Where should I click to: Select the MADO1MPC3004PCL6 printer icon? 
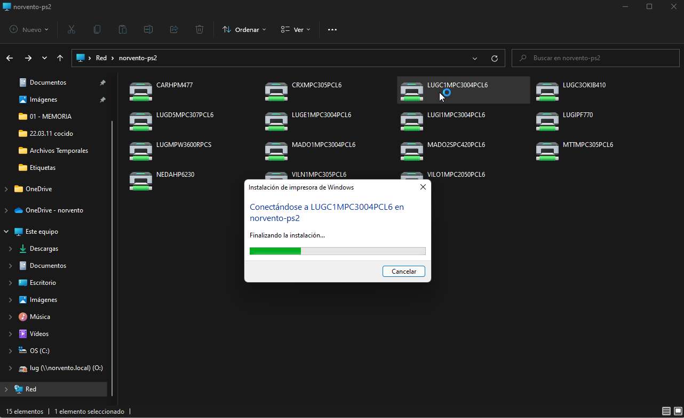(276, 151)
